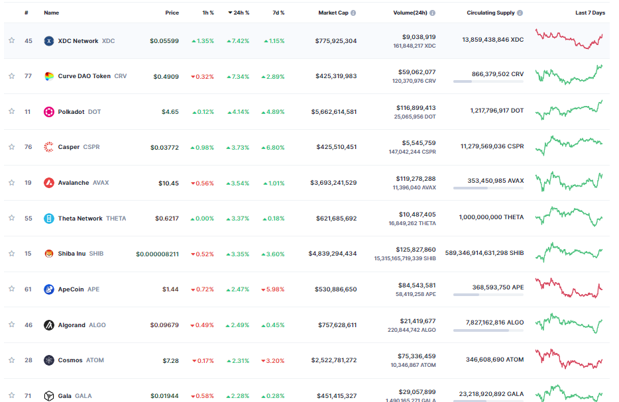
Task: Sort table by rank # column
Action: [27, 13]
